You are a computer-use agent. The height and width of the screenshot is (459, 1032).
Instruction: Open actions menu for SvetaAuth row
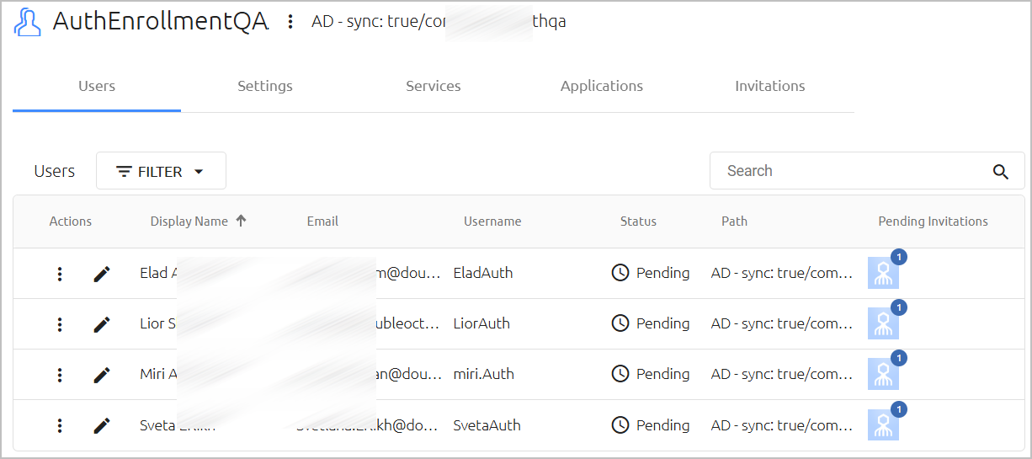point(60,425)
